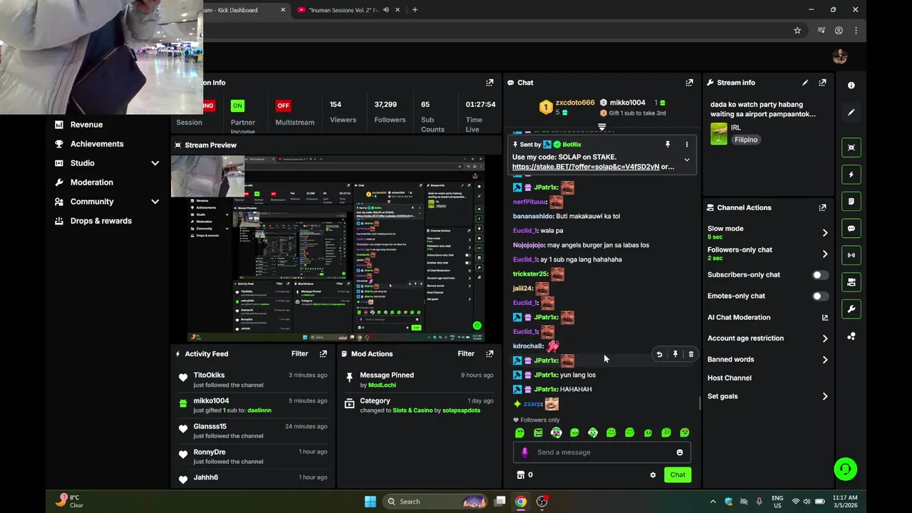The height and width of the screenshot is (513, 912).
Task: Open the emoji picker in message box
Action: tap(680, 452)
